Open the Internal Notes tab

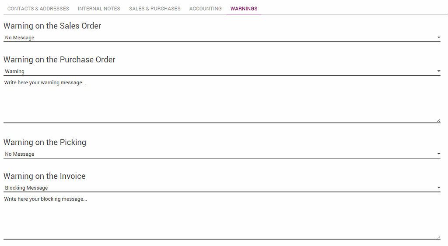[x=99, y=8]
